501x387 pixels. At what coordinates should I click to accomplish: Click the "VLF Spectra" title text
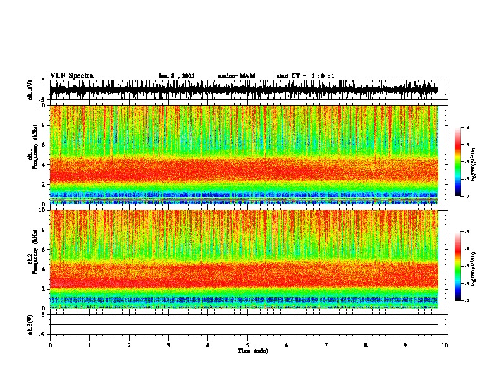[71, 76]
